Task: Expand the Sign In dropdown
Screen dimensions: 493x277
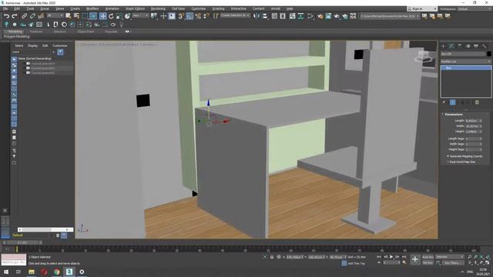Action: [x=422, y=8]
